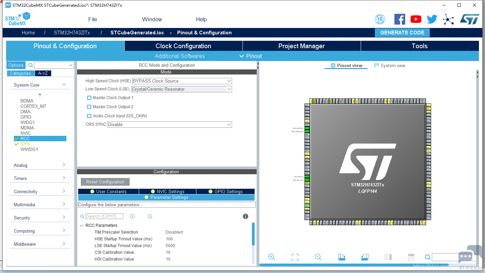Open the NVIC Settings tab
The image size is (485, 273).
167,191
